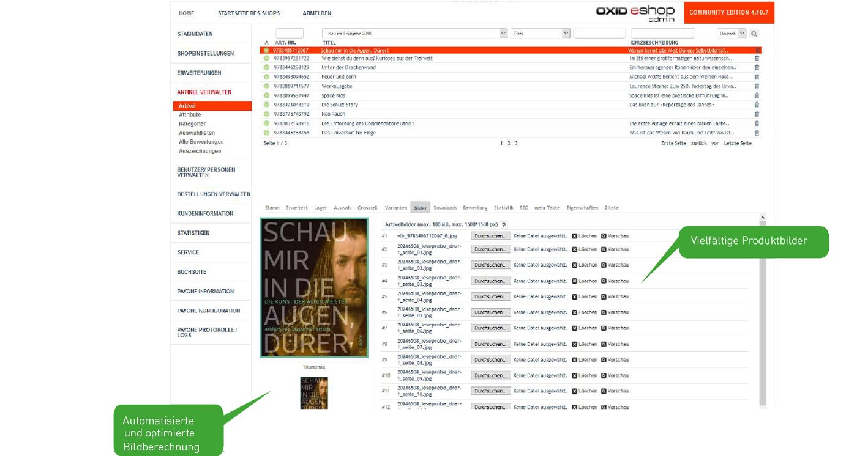Viewport: 857px width, 456px height.
Task: Click scrollbar up arrow in images panel
Action: point(763,217)
